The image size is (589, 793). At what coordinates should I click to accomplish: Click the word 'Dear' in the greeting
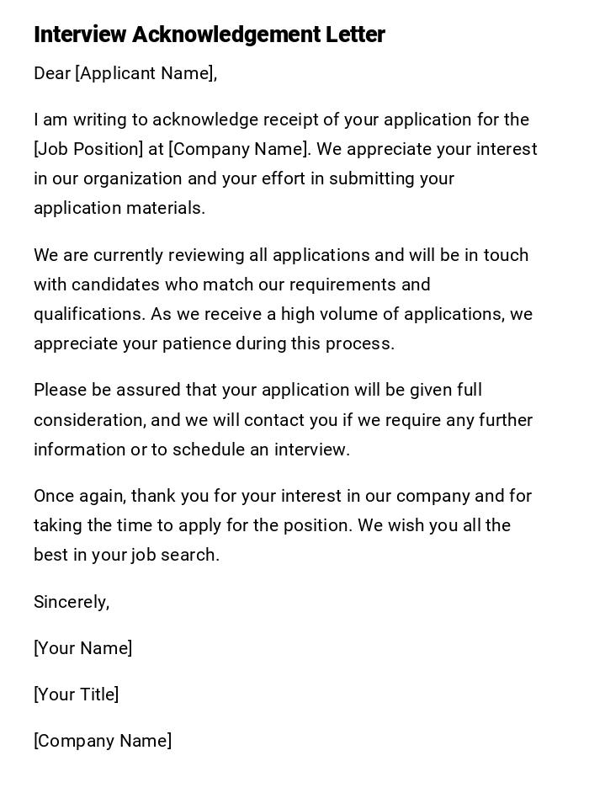pyautogui.click(x=52, y=73)
